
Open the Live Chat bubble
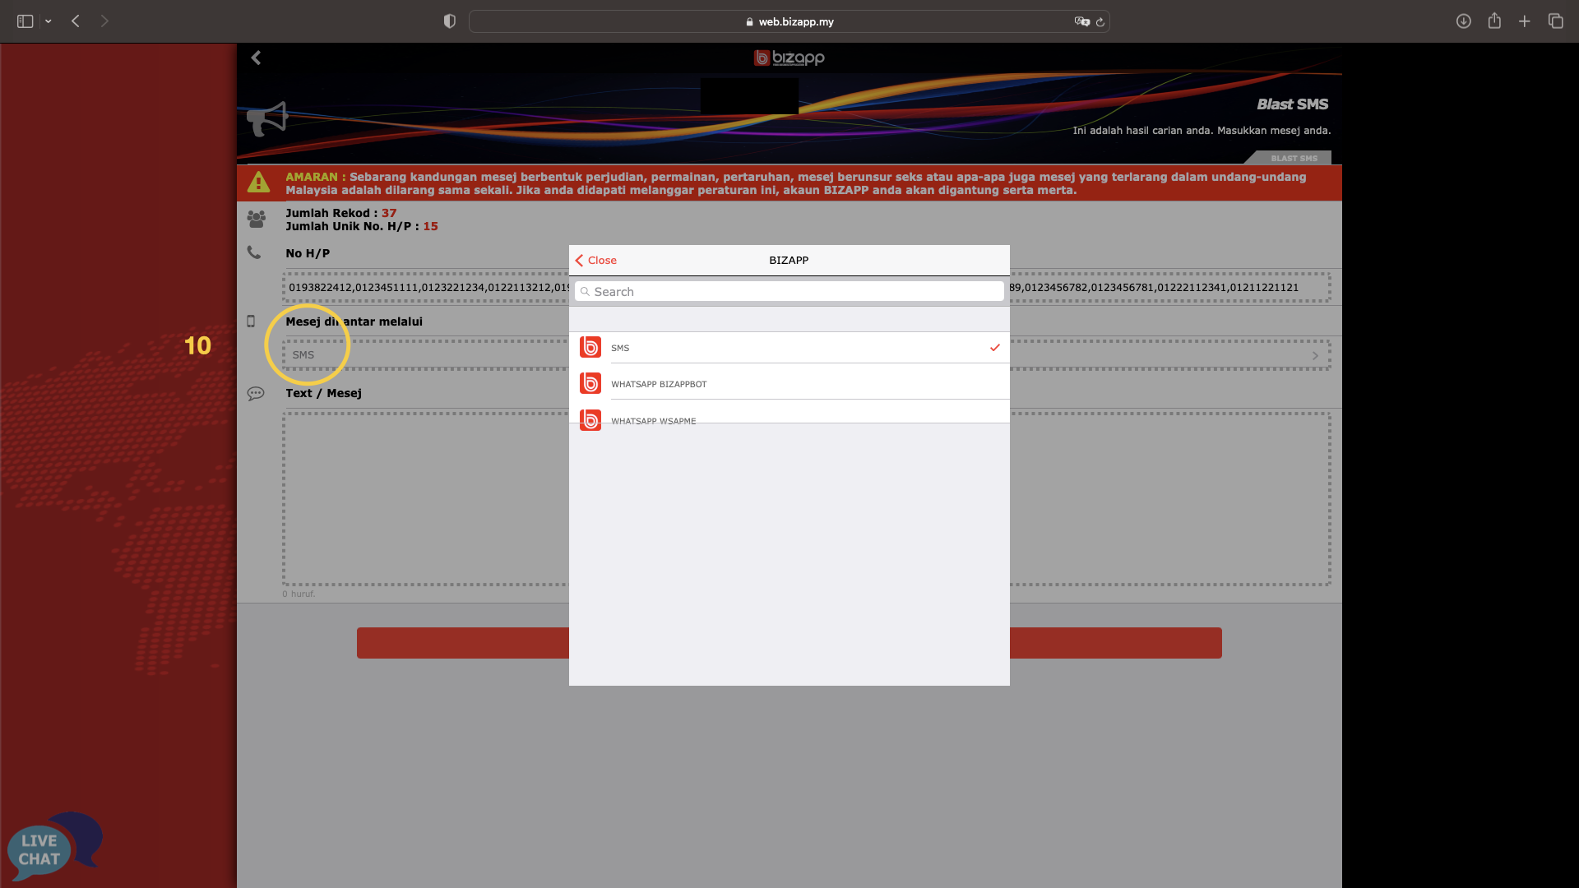point(54,847)
